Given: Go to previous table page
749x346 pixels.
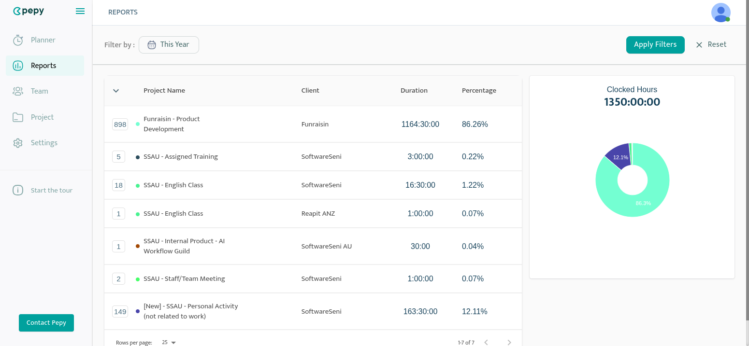Looking at the screenshot, I should click(x=486, y=343).
